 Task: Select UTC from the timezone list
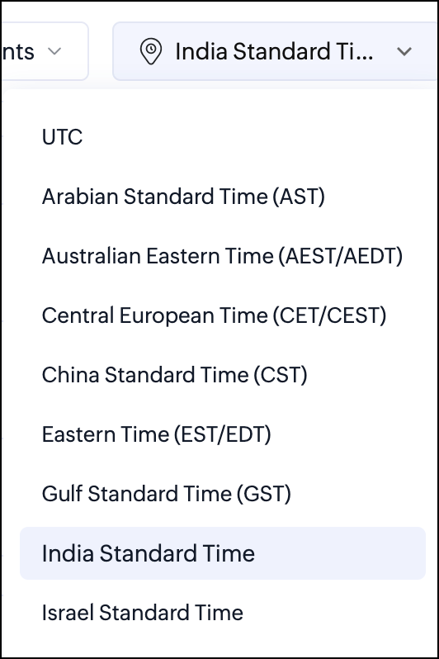pos(223,137)
